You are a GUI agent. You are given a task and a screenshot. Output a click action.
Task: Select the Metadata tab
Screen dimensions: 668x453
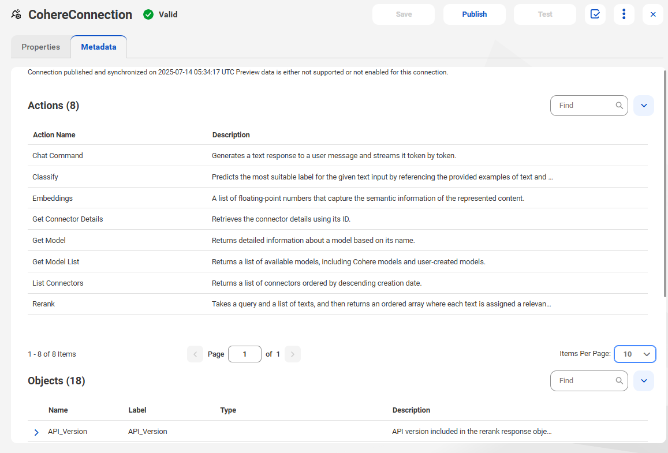pos(98,47)
